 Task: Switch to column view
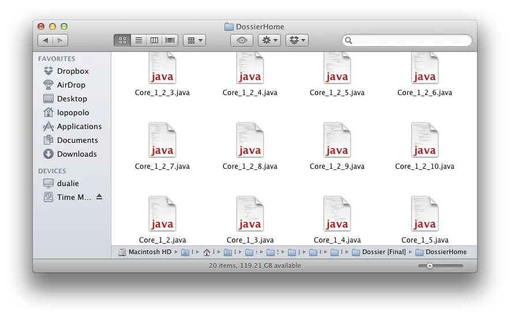coord(154,40)
